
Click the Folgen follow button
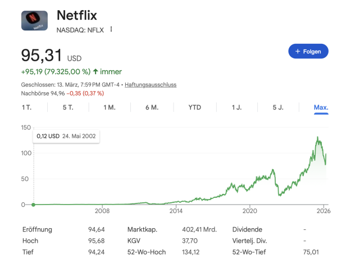click(308, 51)
